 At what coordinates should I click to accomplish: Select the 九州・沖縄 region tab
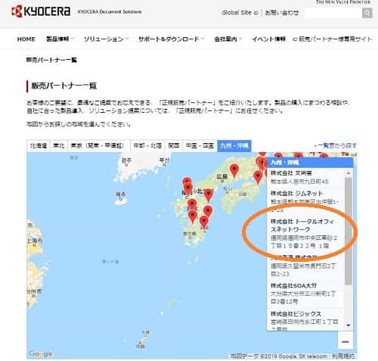click(234, 146)
